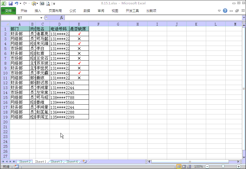Viewport: 246px width, 169px height.
Task: Select column E header
Action: (79, 24)
